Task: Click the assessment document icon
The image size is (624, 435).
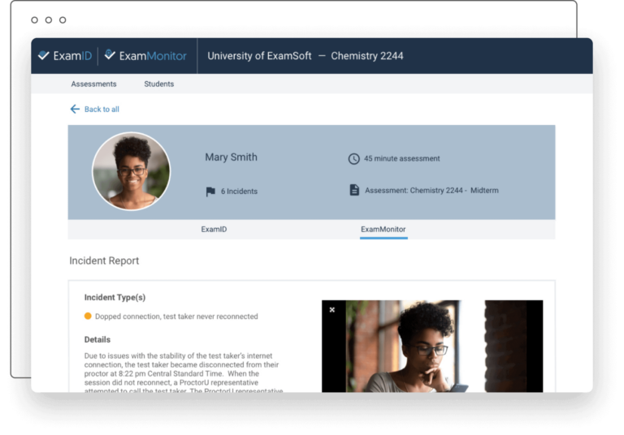Action: coord(354,190)
